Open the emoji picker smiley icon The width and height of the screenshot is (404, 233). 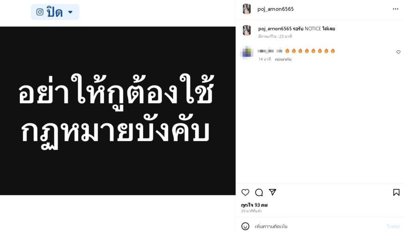point(245,226)
